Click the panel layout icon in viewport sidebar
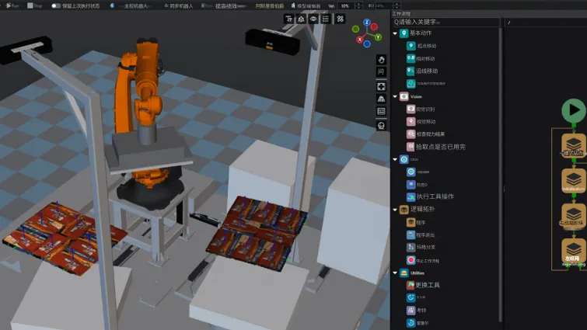This screenshot has width=587, height=330. 381,111
